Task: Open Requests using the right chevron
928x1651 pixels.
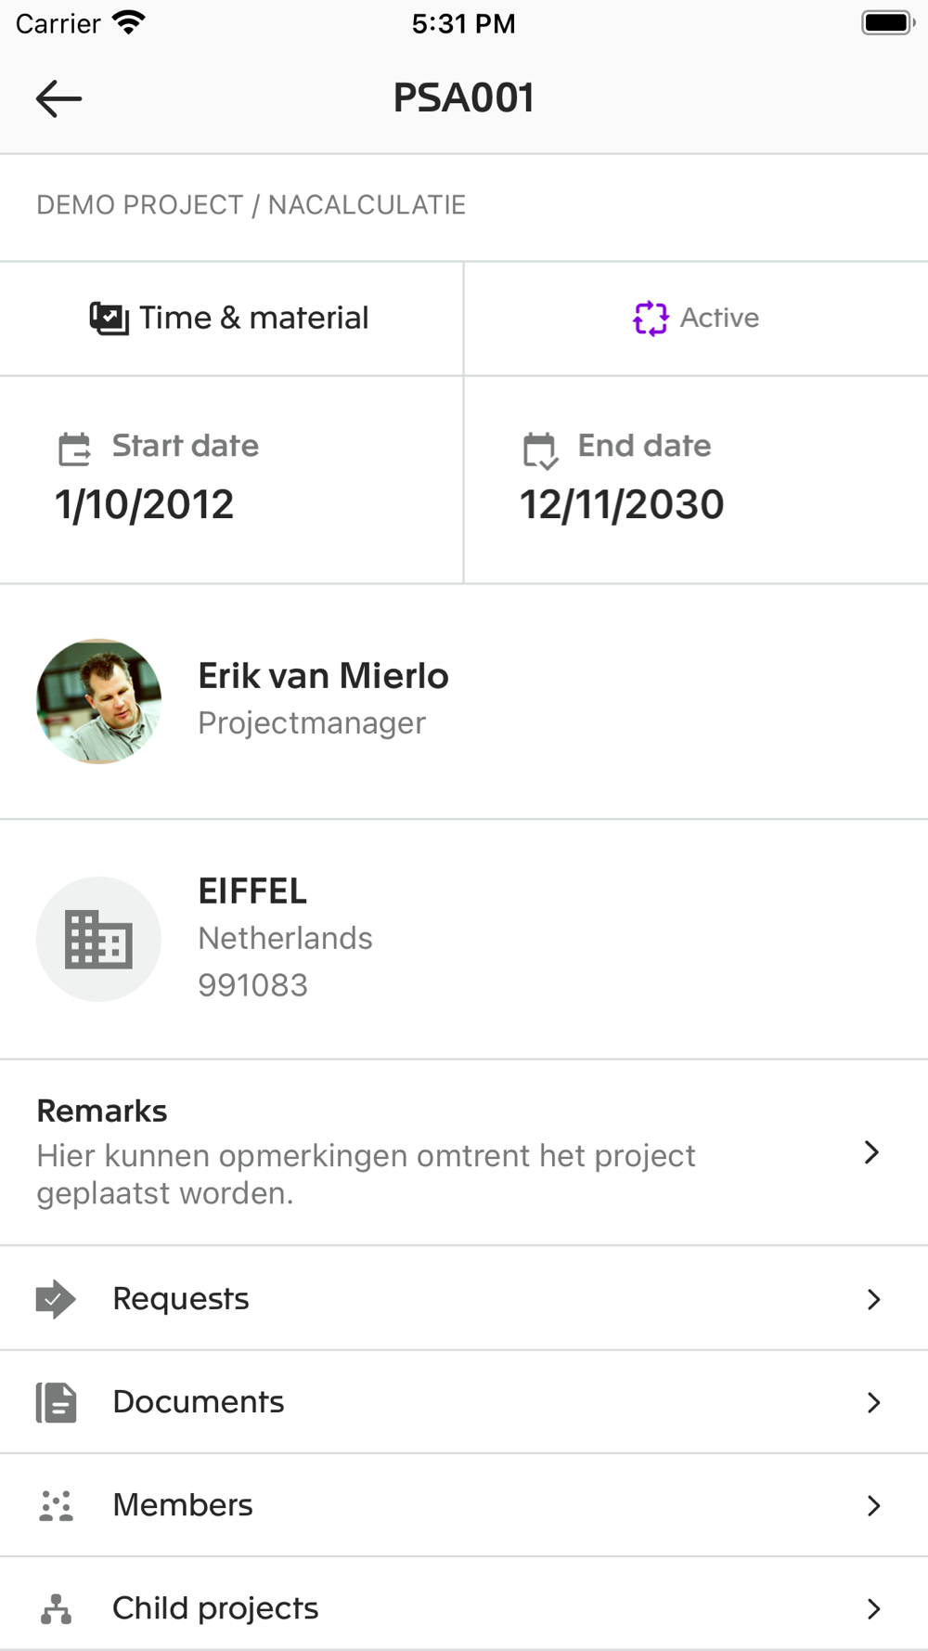Action: pyautogui.click(x=872, y=1299)
